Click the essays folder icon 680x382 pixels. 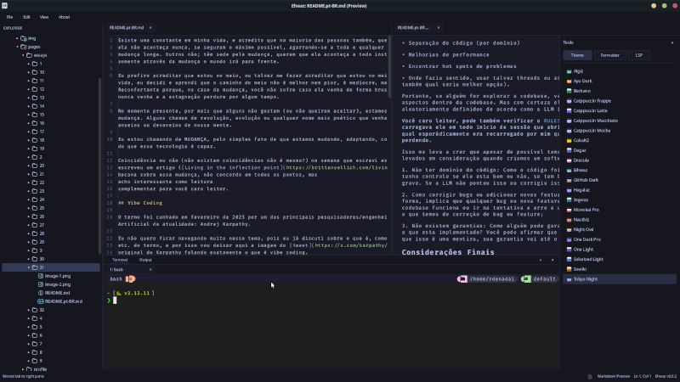click(29, 55)
